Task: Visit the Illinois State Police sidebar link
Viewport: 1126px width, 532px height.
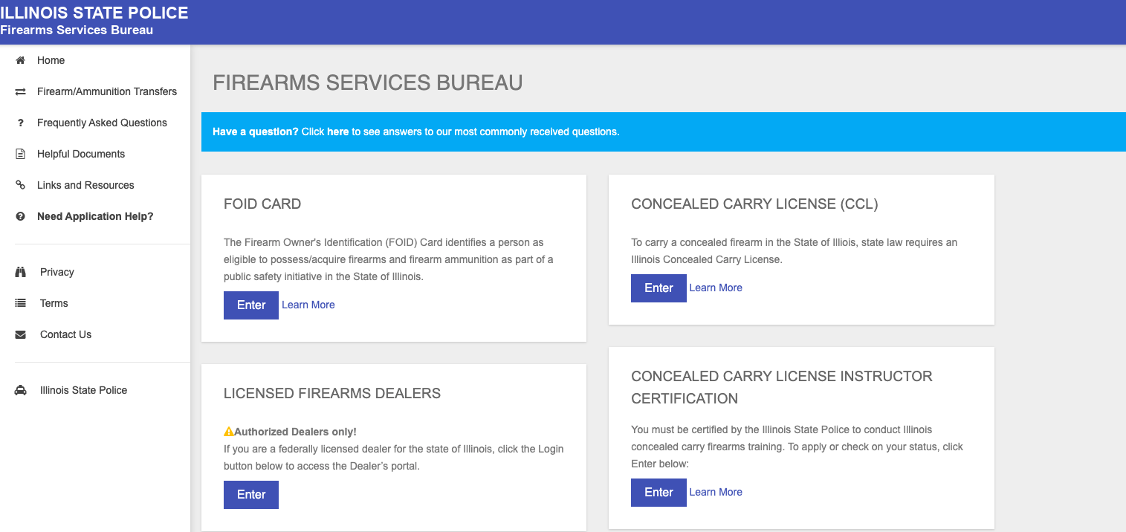Action: pos(83,390)
